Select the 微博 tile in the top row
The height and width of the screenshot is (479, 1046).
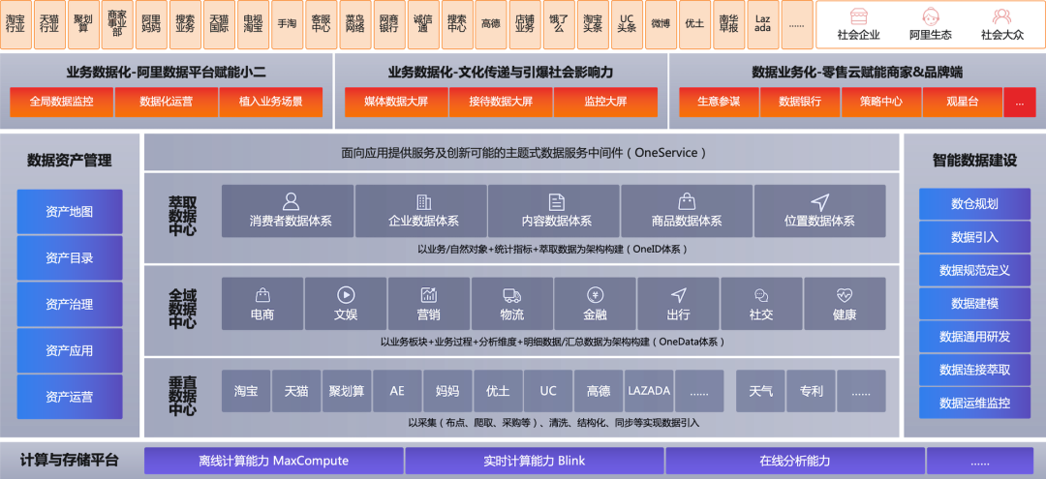tap(661, 24)
